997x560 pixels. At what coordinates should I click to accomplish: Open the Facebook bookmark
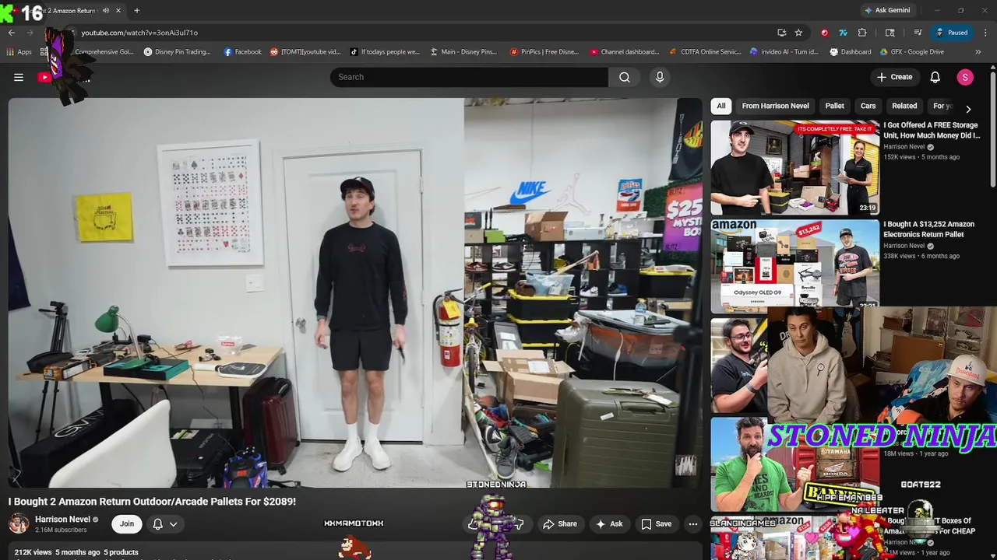[x=242, y=52]
